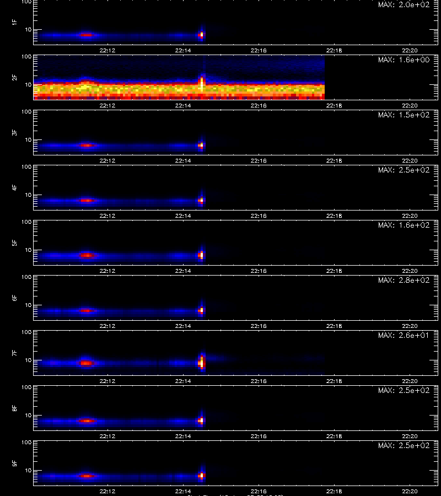Click the 22:16 tick label below panel 2F
This screenshot has width=441, height=496.
click(x=259, y=105)
